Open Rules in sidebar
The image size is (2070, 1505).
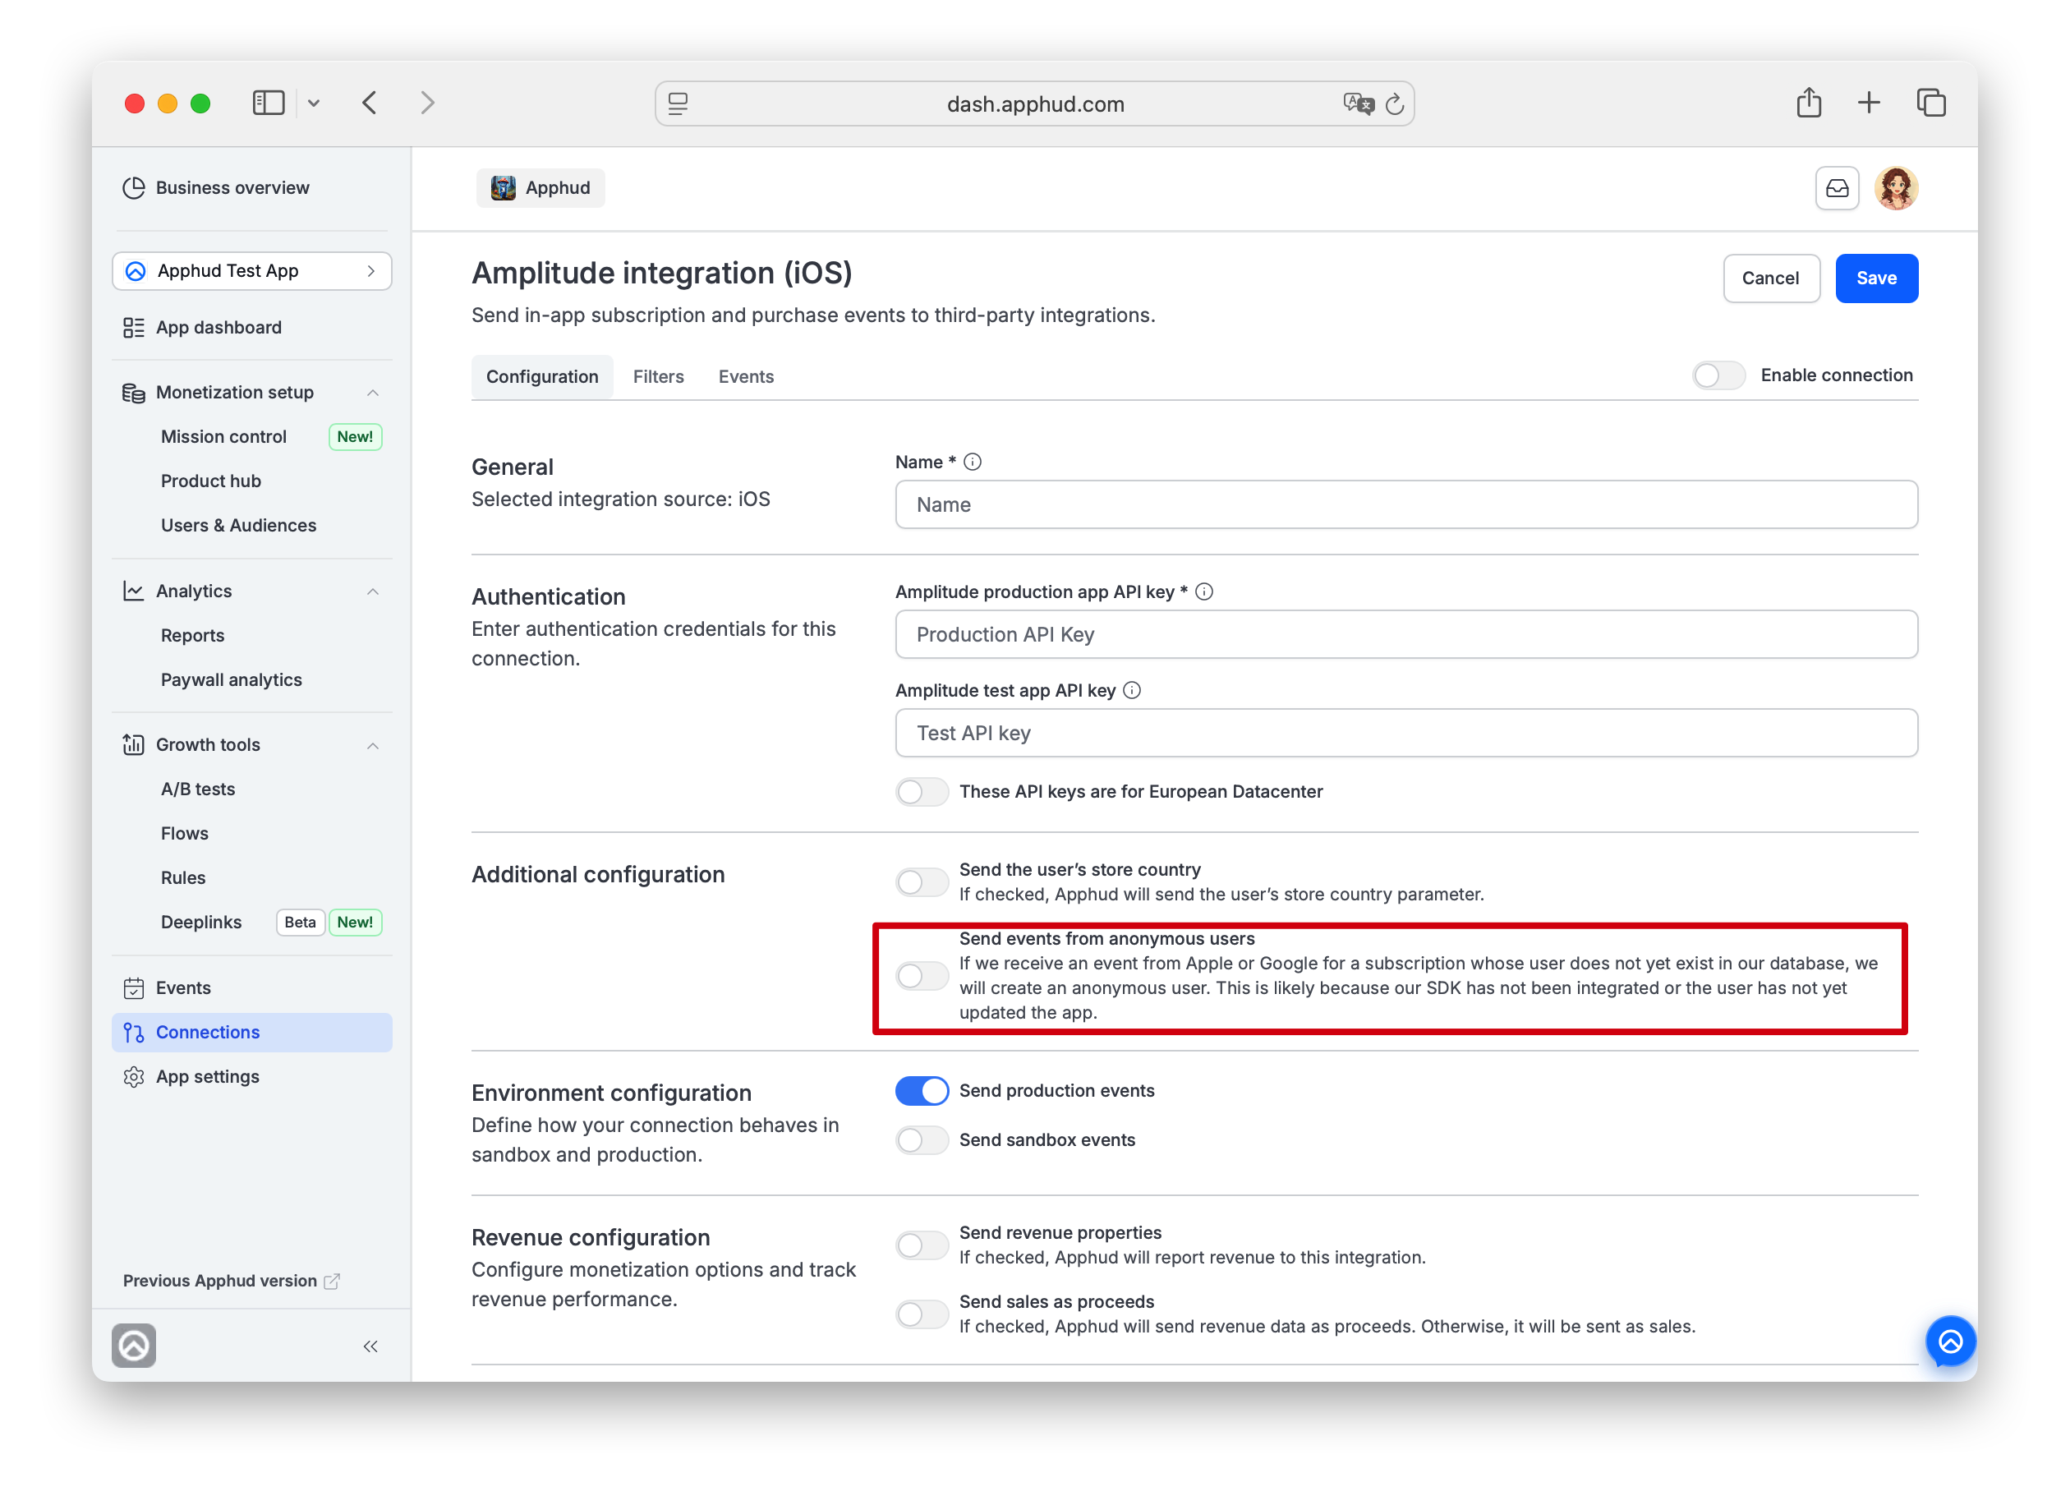(182, 877)
